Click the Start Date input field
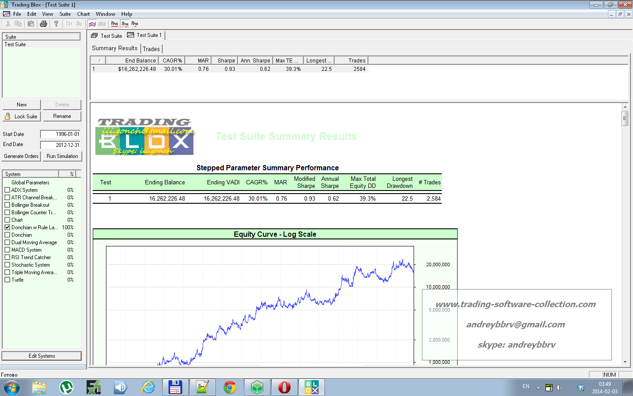The image size is (633, 396). tap(61, 134)
